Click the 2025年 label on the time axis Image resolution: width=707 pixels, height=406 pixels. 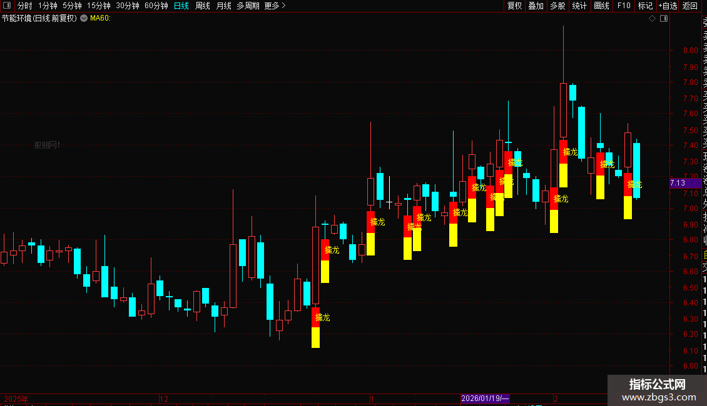point(16,399)
